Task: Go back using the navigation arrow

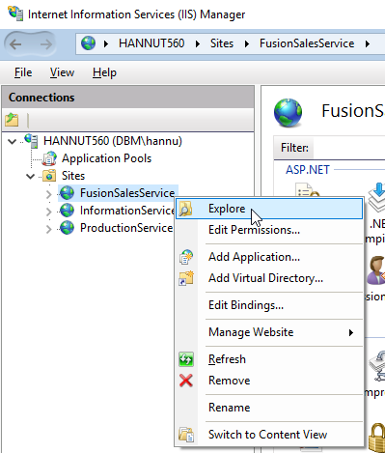Action: 15,44
